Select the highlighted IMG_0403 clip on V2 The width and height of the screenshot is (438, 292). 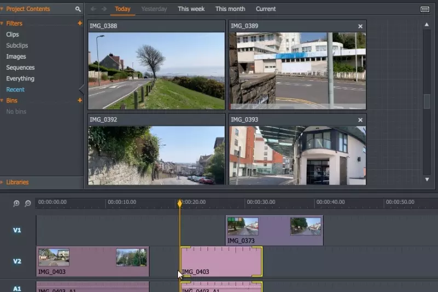(222, 261)
